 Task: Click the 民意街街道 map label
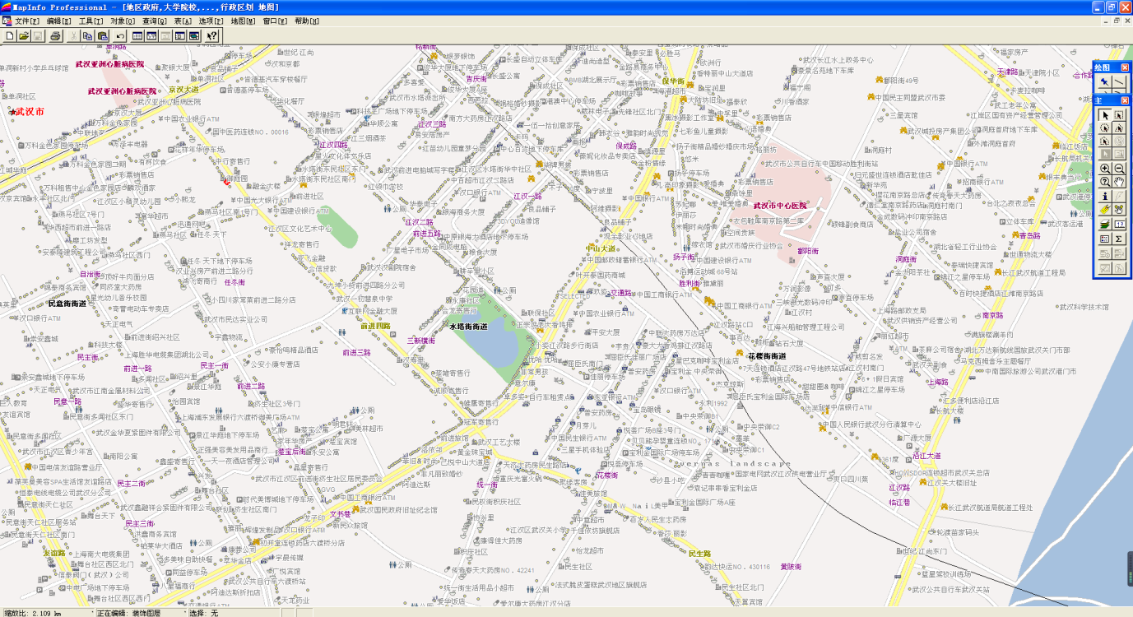[x=67, y=304]
